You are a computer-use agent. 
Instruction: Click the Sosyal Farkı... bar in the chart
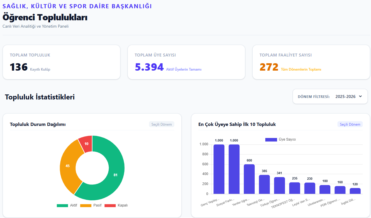(x=234, y=169)
